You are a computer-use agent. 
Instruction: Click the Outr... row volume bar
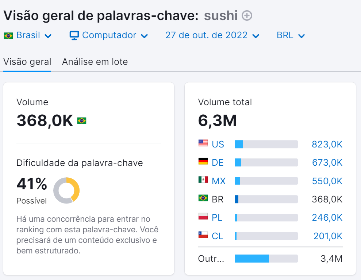pos(266,259)
